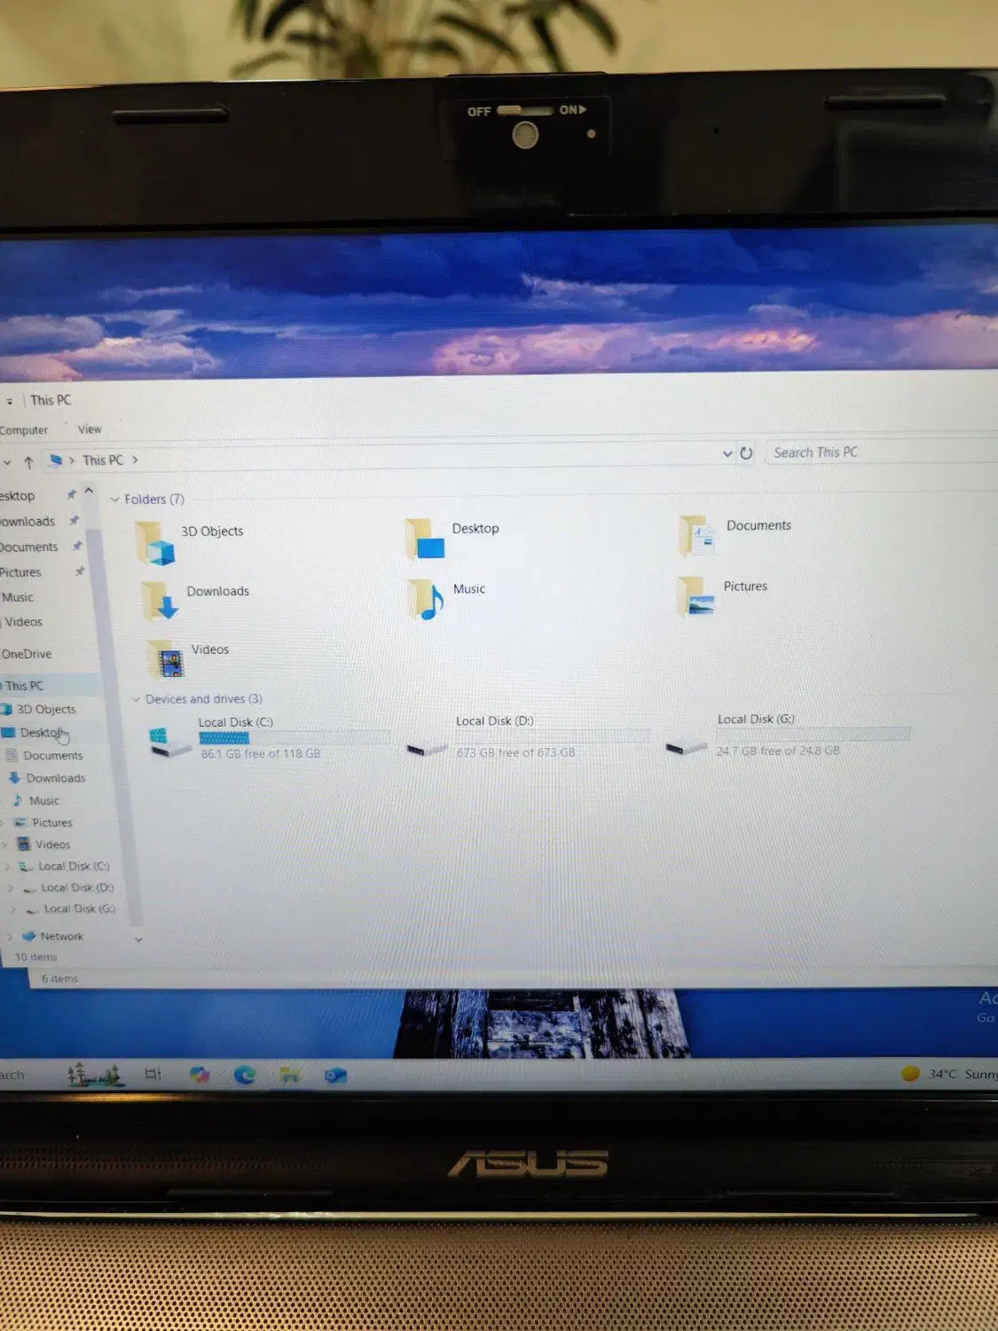Select Local Disk (G:) in navigation tree
This screenshot has width=998, height=1331.
80,909
